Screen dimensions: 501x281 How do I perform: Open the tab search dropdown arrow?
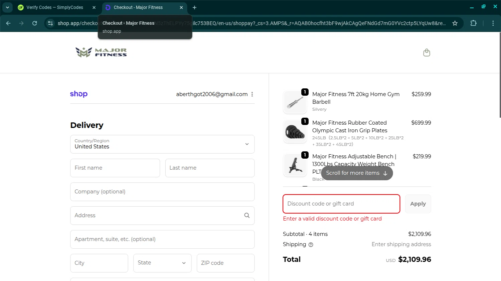[x=7, y=7]
